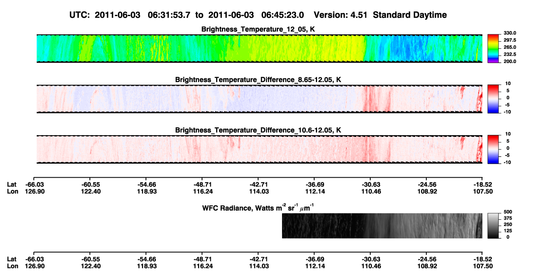This screenshot has width=536, height=275.
Task: Click the -10 label on the 10.6-12.05 colorbar
Action: coord(508,162)
